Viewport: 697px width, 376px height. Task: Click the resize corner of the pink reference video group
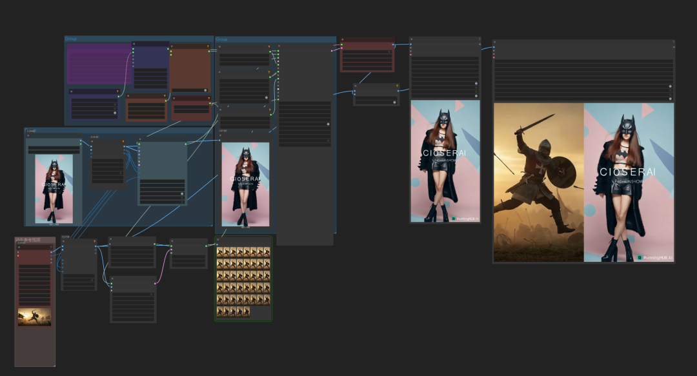click(54, 365)
